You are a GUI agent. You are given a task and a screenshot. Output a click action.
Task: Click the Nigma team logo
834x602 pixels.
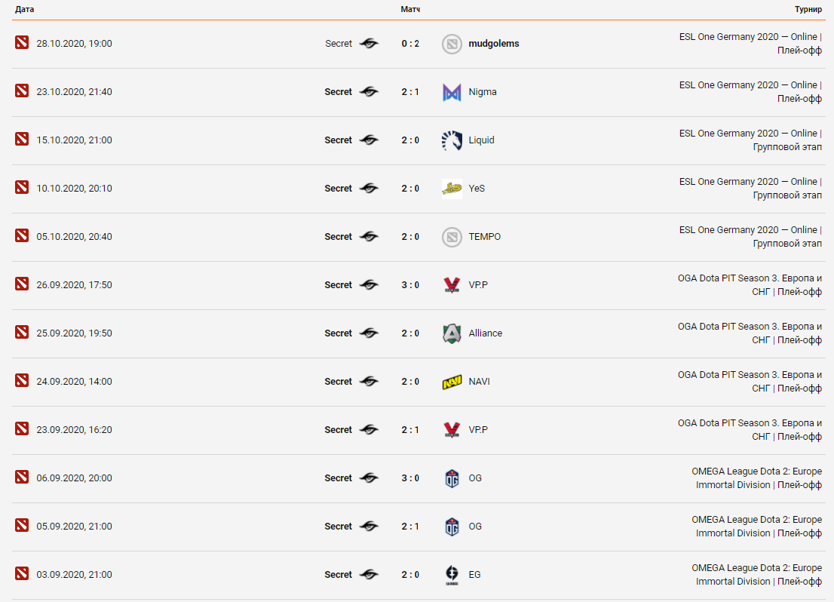click(x=452, y=92)
